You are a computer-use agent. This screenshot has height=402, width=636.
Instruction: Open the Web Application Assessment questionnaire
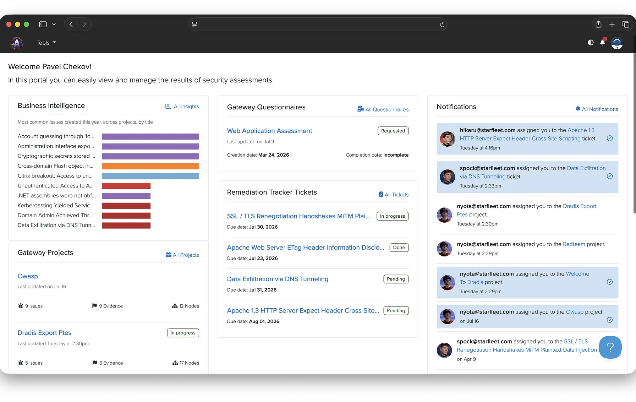(269, 131)
